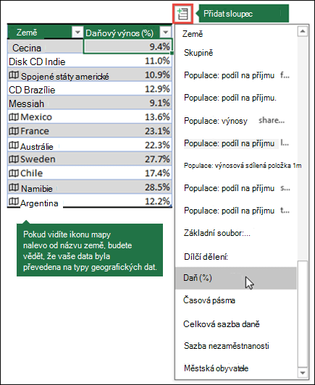This screenshot has width=315, height=385.
Task: Choose Populace: podíl na příjmu t... field
Action: 237,211
